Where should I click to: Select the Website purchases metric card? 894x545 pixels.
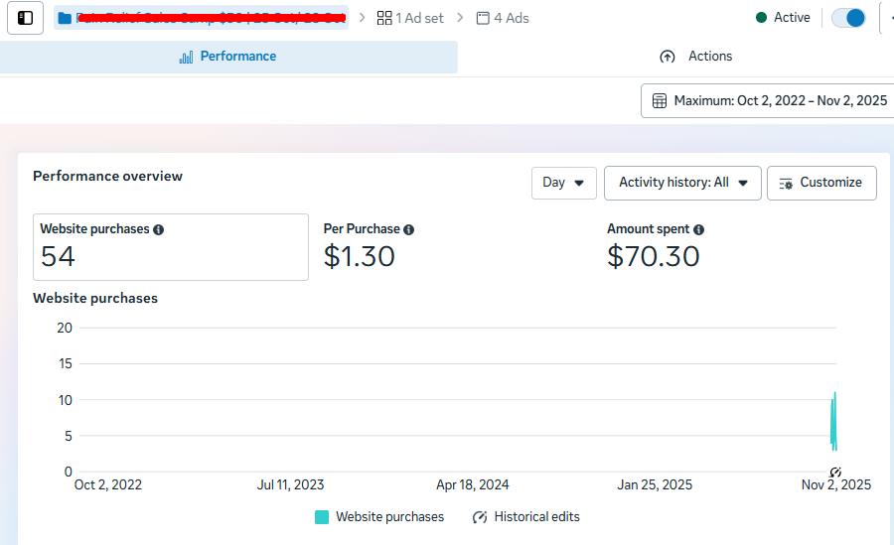click(x=170, y=247)
